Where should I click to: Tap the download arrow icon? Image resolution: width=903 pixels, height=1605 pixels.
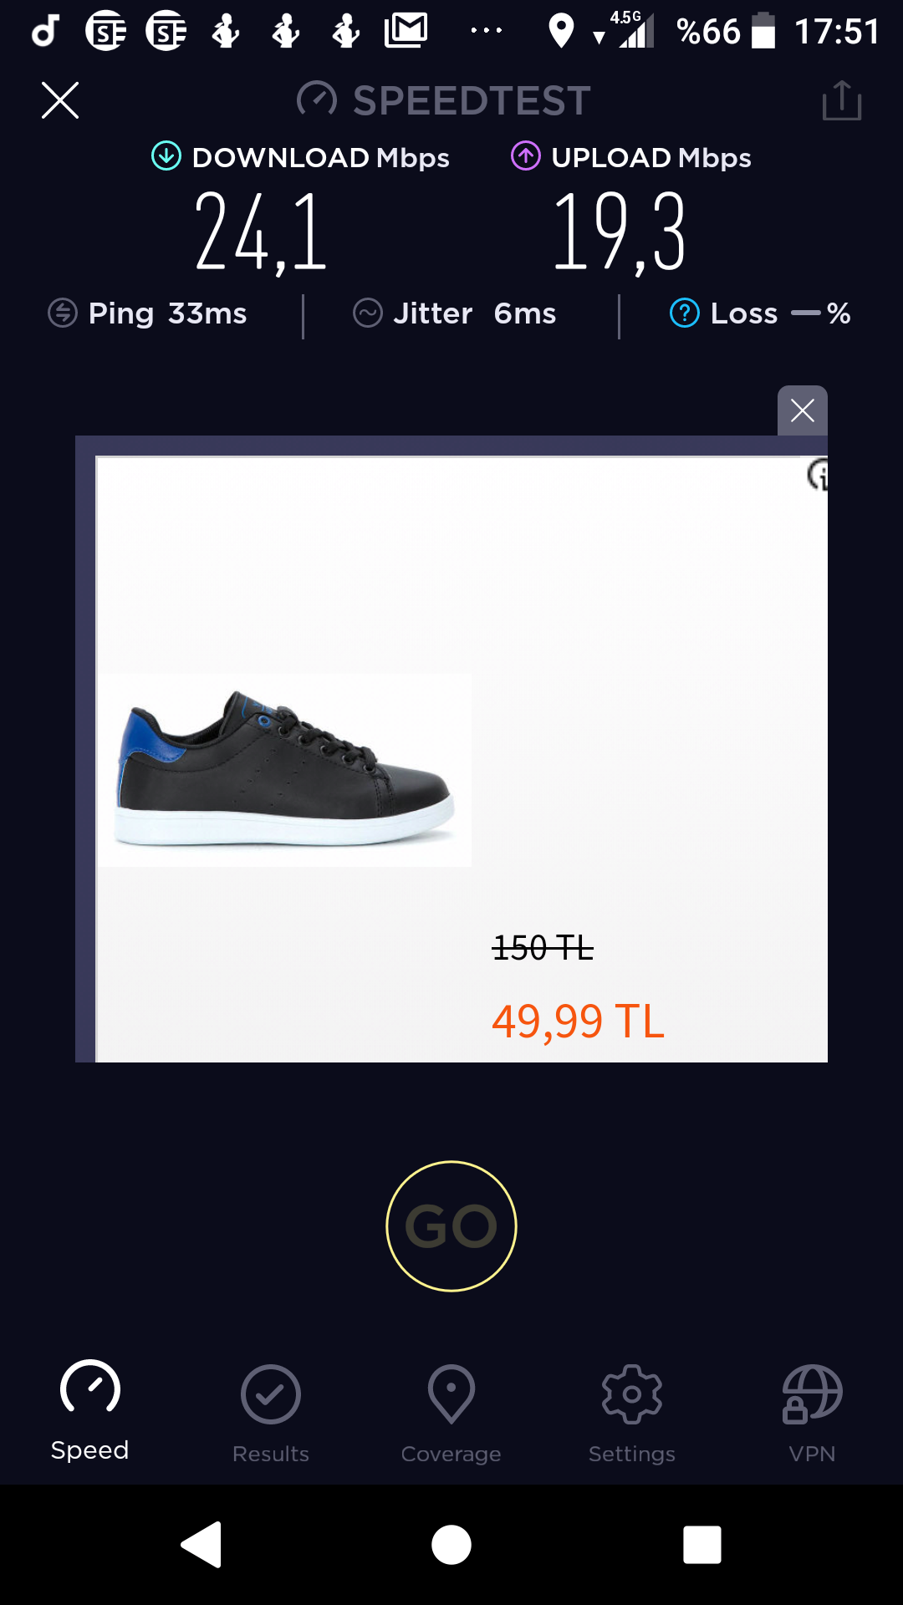pos(166,155)
